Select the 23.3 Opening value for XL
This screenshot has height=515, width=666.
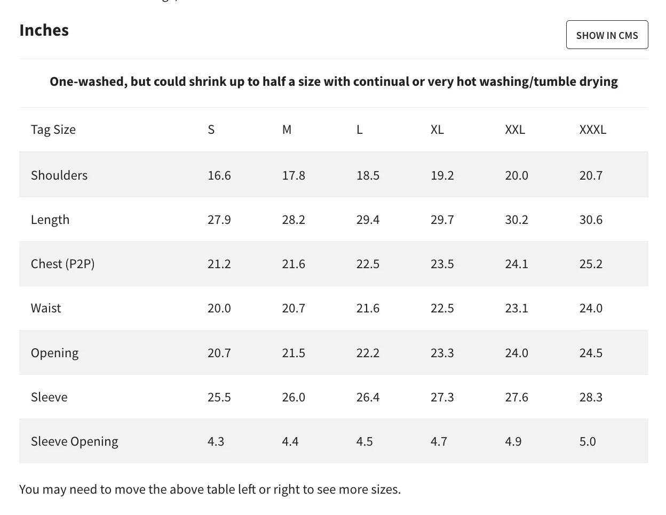point(442,353)
